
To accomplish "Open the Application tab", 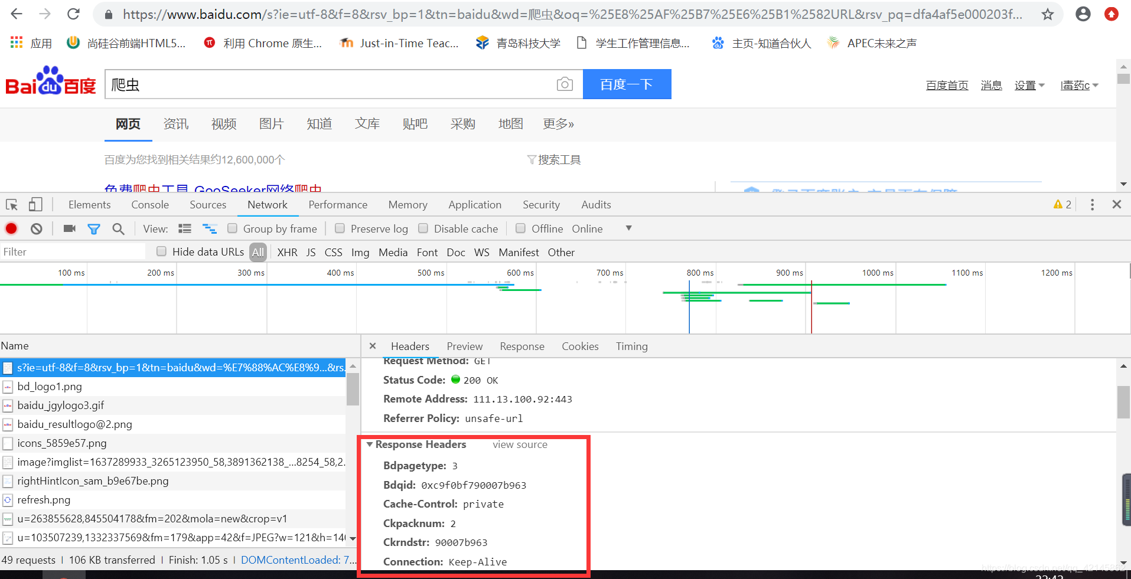I will pyautogui.click(x=475, y=204).
